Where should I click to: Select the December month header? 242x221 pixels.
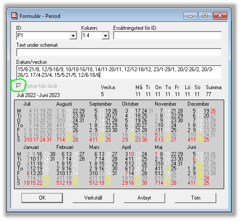click(198, 104)
